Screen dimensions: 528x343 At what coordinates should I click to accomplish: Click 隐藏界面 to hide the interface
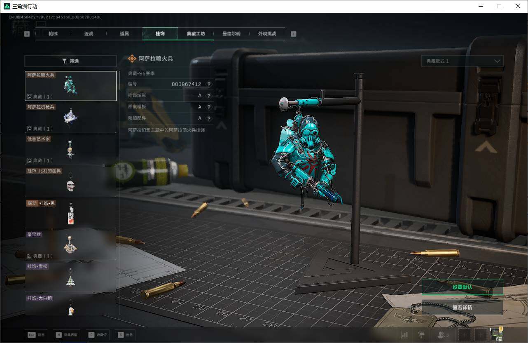tap(67, 335)
